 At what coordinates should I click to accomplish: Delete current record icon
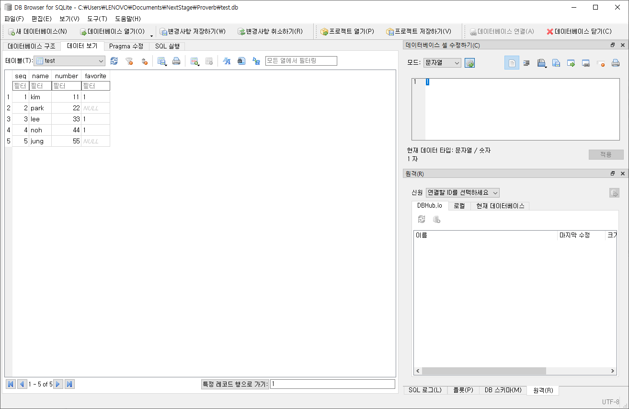[x=209, y=61]
